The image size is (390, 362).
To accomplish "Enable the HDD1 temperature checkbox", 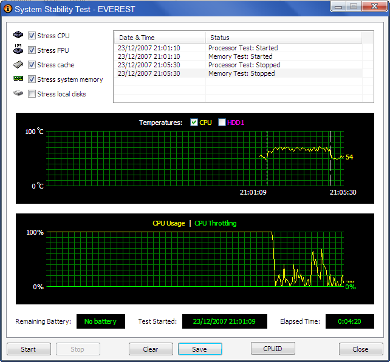I will (222, 122).
